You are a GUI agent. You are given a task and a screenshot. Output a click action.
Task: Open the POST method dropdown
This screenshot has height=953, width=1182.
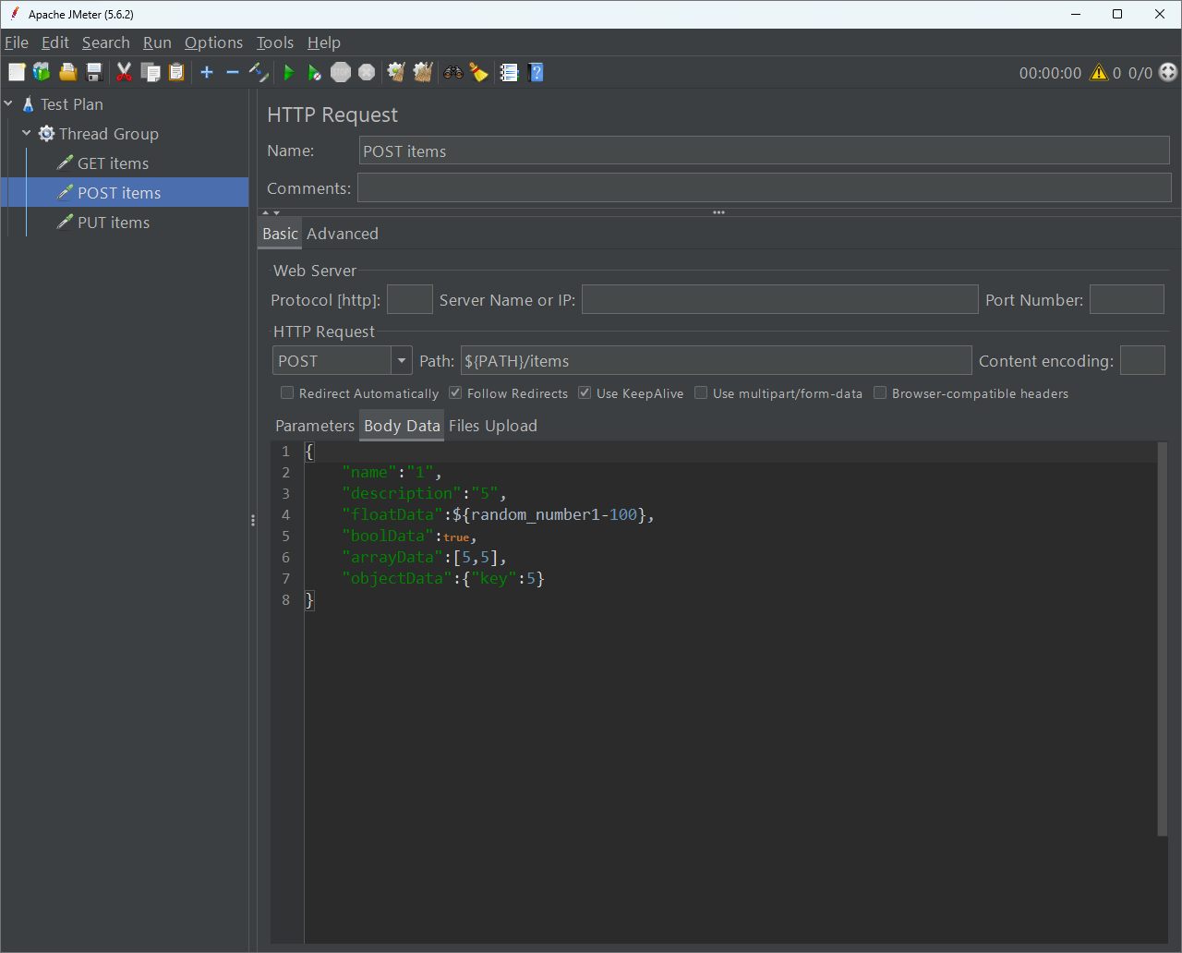coord(402,361)
